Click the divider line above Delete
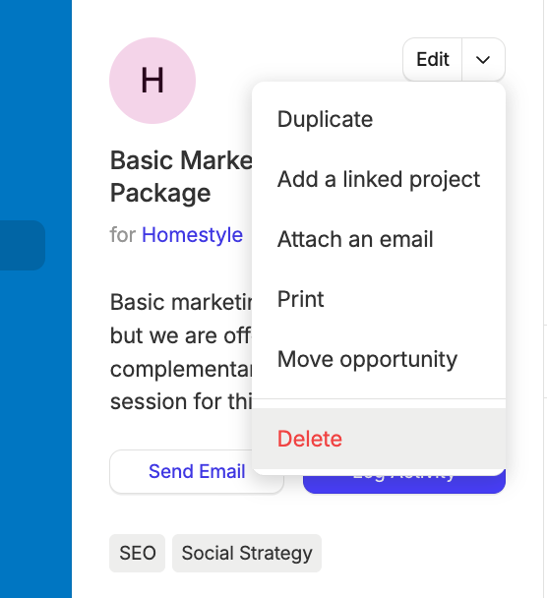This screenshot has width=547, height=598. 379,399
